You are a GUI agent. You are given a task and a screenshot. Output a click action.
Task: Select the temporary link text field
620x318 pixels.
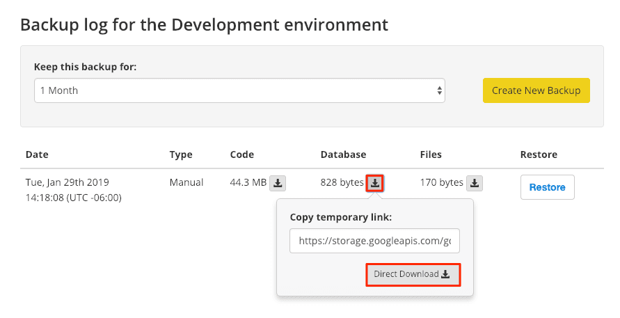coord(374,241)
